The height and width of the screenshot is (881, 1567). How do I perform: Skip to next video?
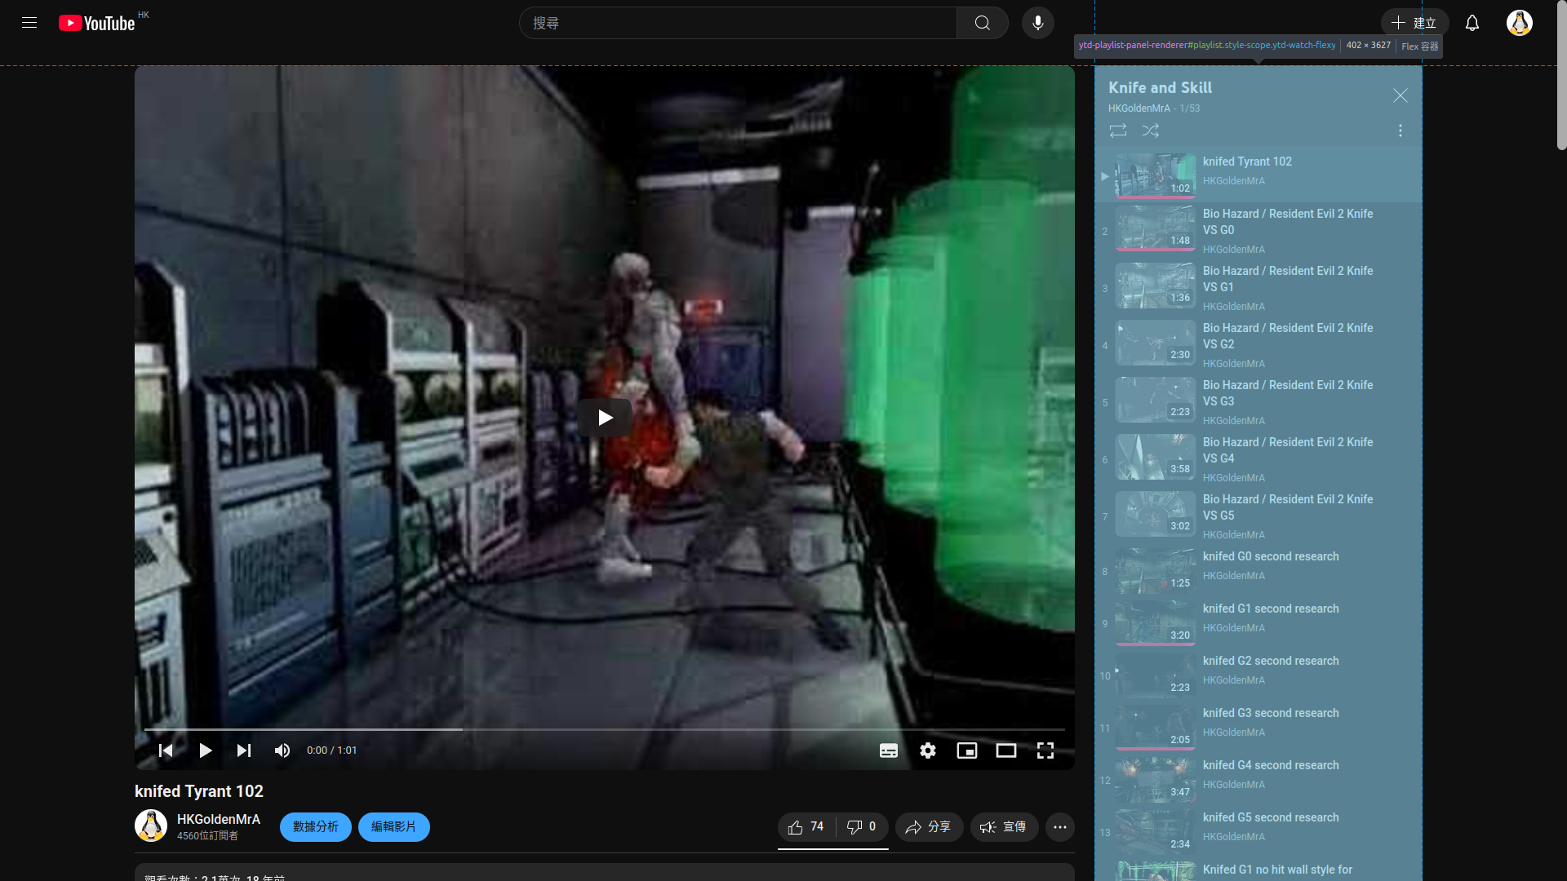(244, 750)
